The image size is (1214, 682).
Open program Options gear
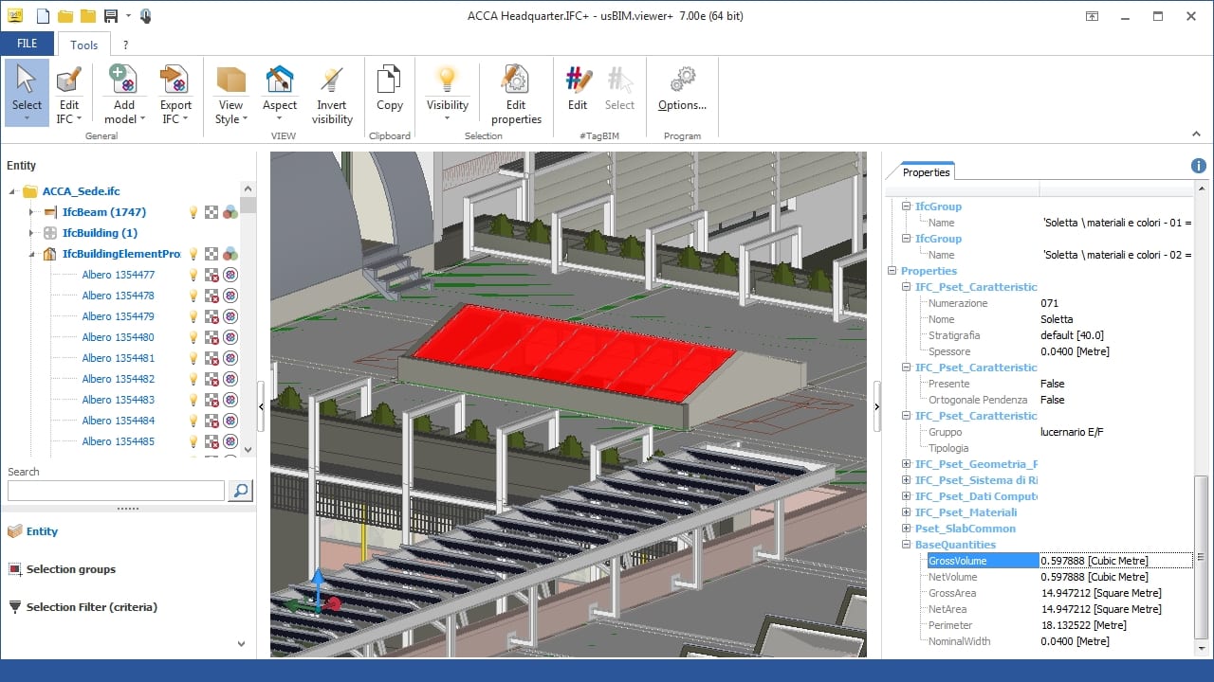pos(682,81)
